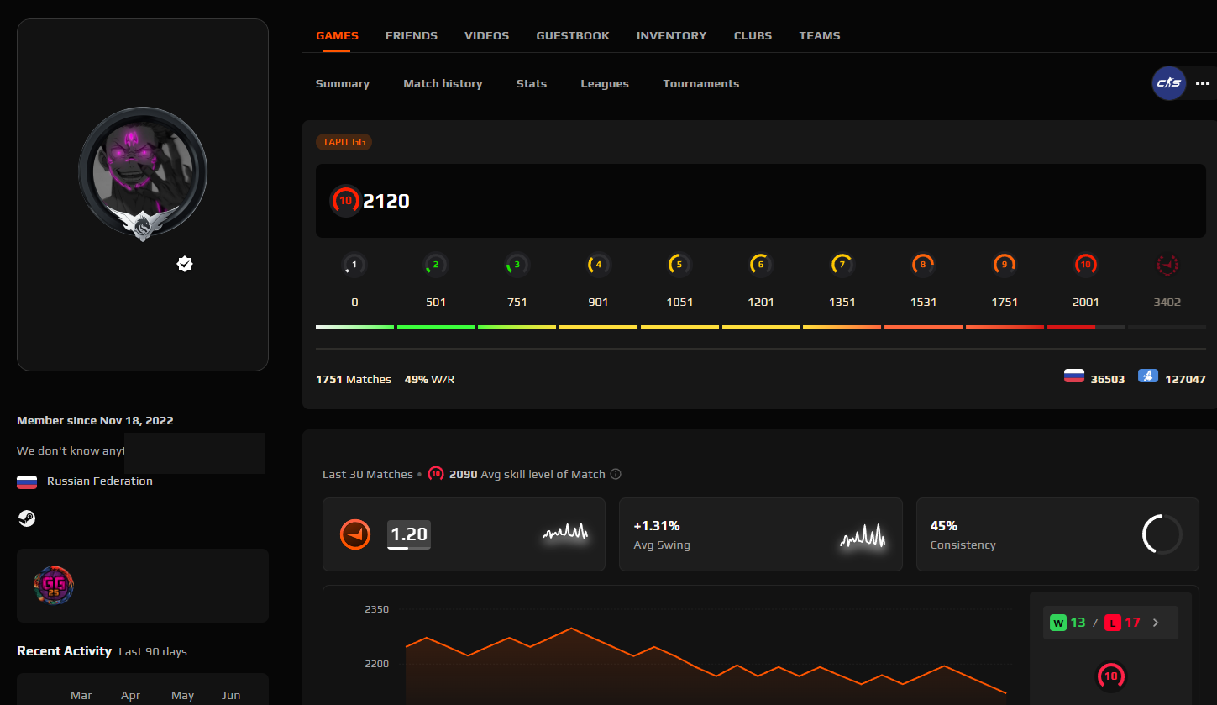Expand the win/loss chevron arrow
The image size is (1217, 705).
click(1156, 623)
